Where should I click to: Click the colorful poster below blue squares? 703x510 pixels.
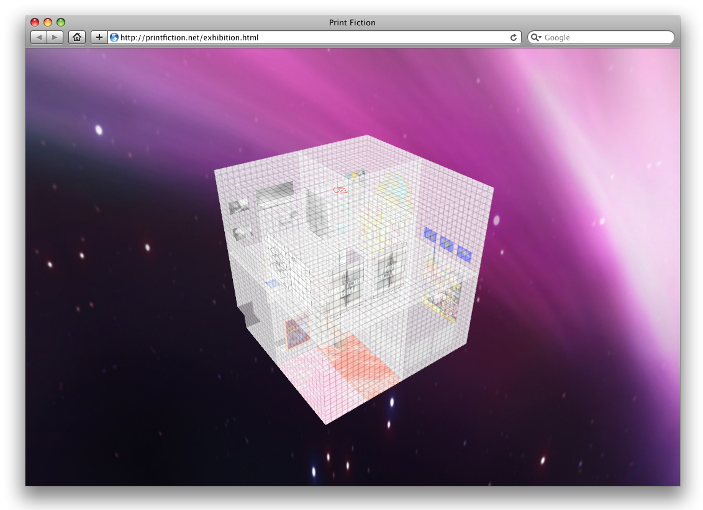tap(443, 300)
